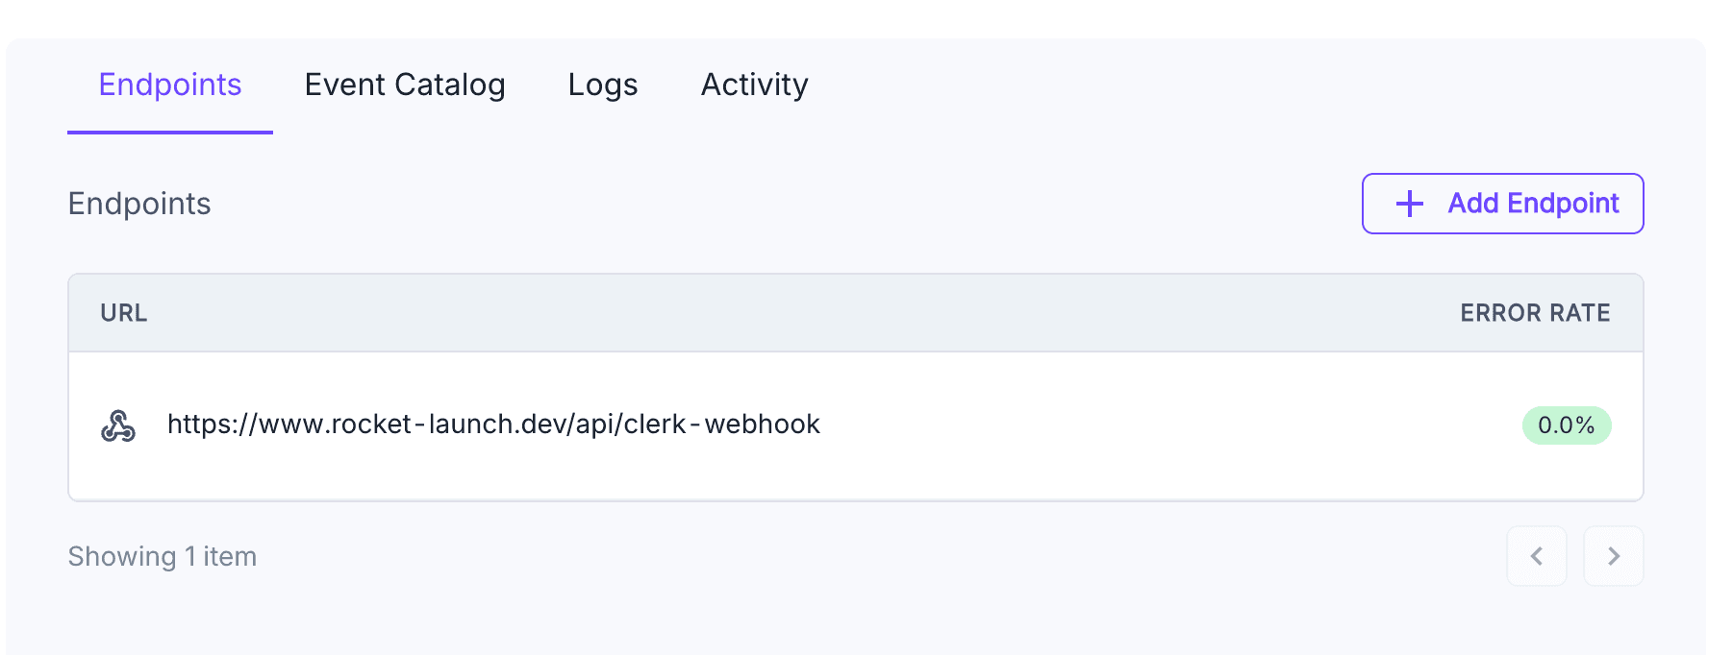1733x655 pixels.
Task: Open the Logs tab
Action: [602, 85]
